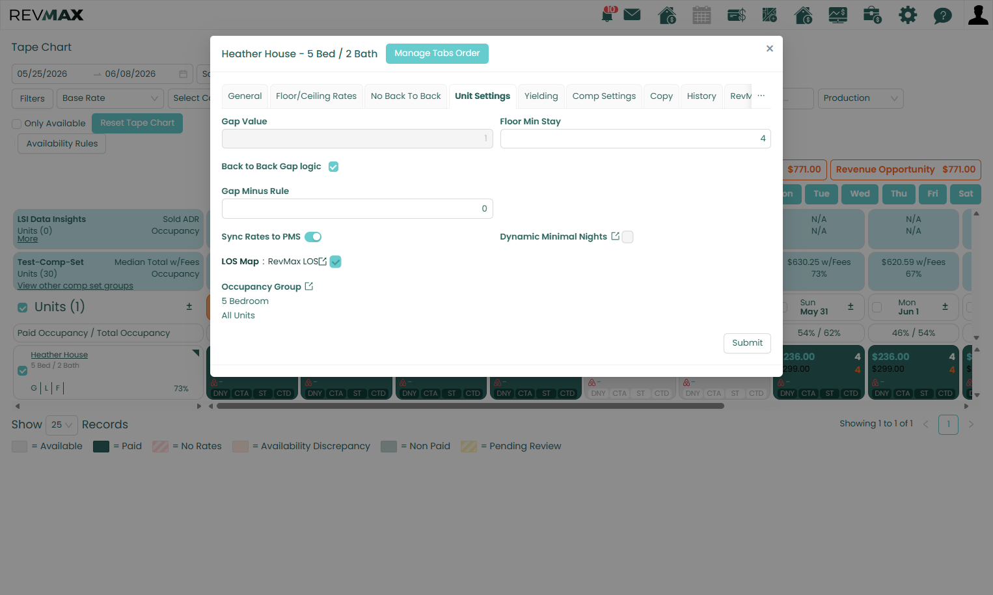Open the settings gear icon

(908, 14)
